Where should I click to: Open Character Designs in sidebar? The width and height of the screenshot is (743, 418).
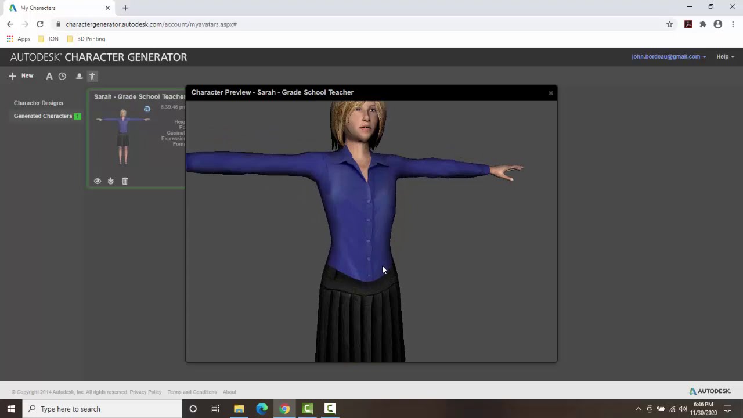point(38,103)
